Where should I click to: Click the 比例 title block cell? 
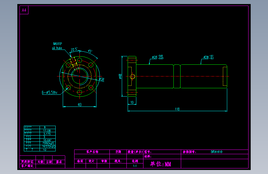click(135, 161)
